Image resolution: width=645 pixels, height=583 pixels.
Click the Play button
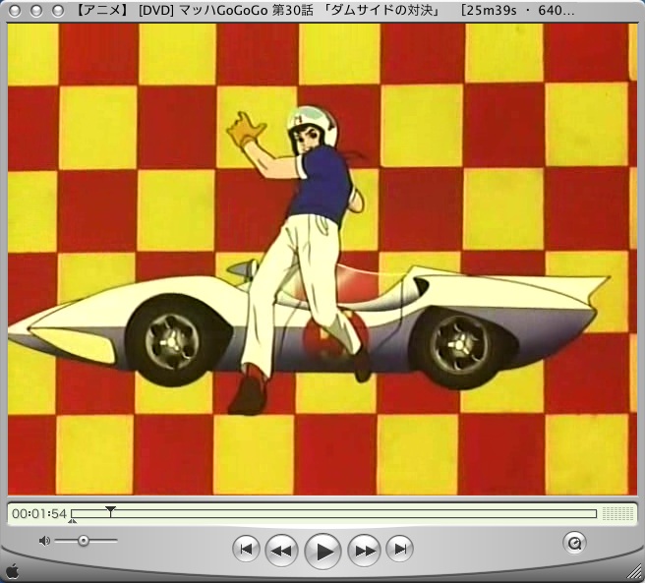tap(322, 551)
